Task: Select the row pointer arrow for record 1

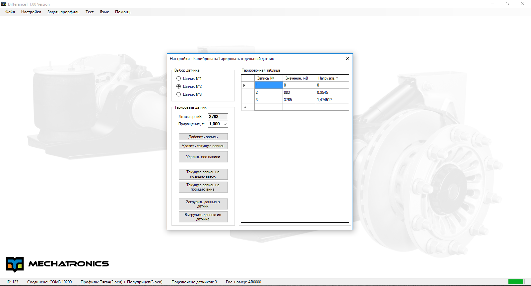Action: 244,85
